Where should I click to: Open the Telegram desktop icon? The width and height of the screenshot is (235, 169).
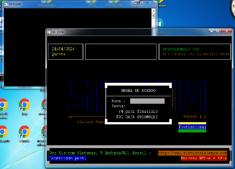pyautogui.click(x=160, y=23)
